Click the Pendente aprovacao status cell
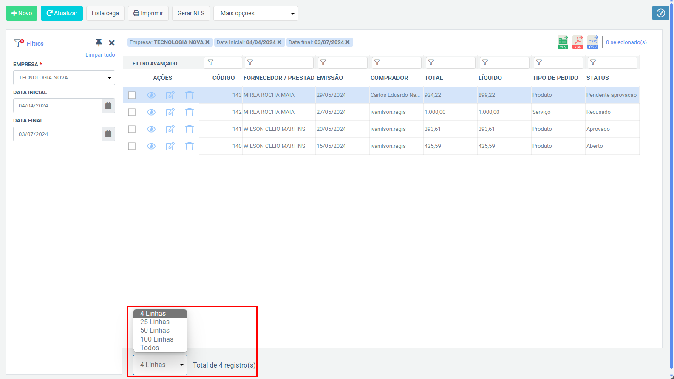Screen dimensions: 674x379 (x=612, y=95)
